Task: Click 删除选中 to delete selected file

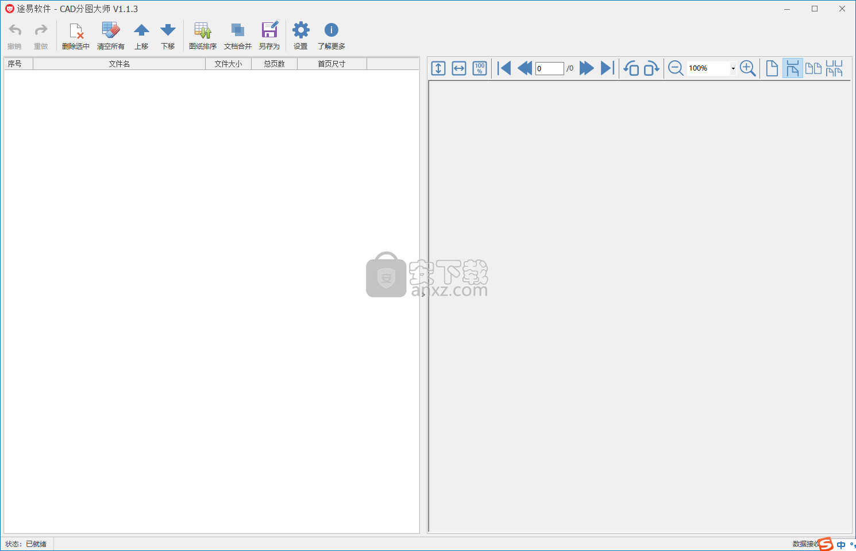Action: 76,36
